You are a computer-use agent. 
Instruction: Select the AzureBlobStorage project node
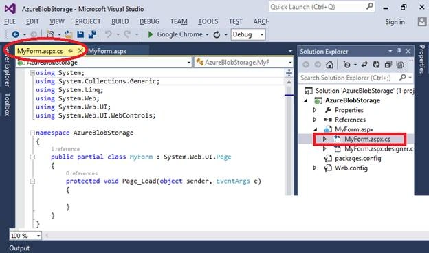[353, 100]
